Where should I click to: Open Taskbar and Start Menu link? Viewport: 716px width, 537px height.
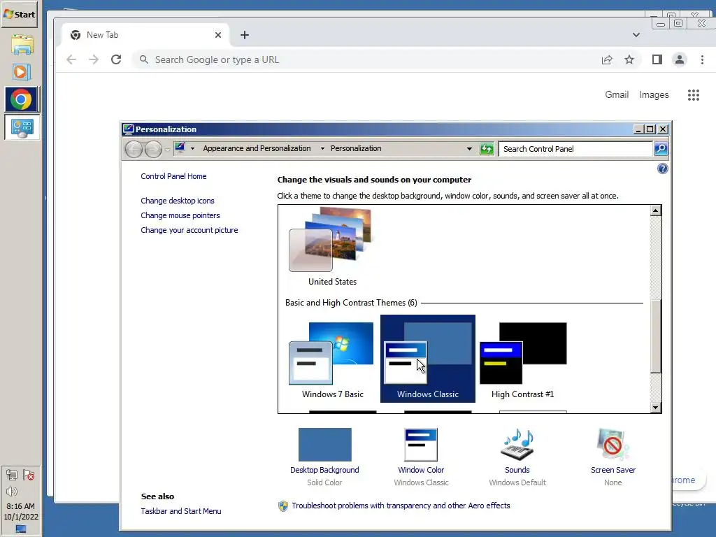(x=181, y=511)
